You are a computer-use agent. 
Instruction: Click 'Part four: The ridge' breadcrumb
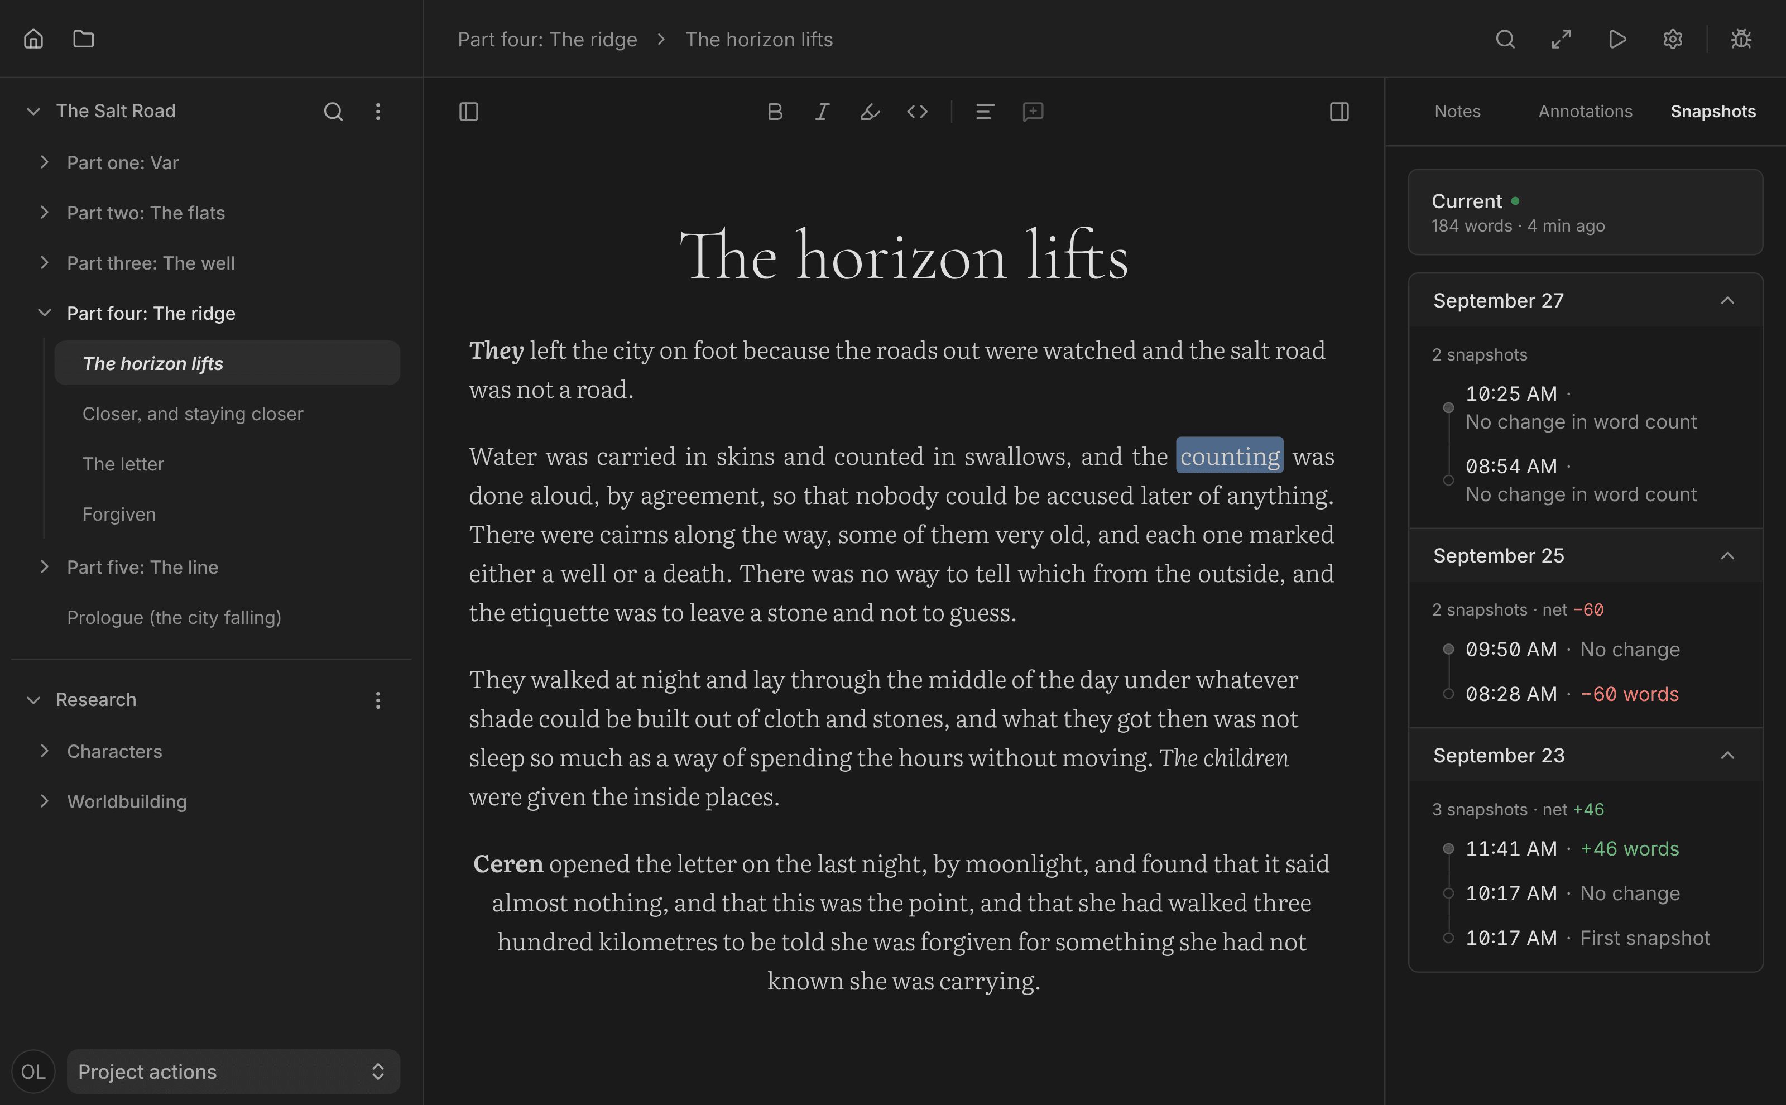(x=548, y=40)
